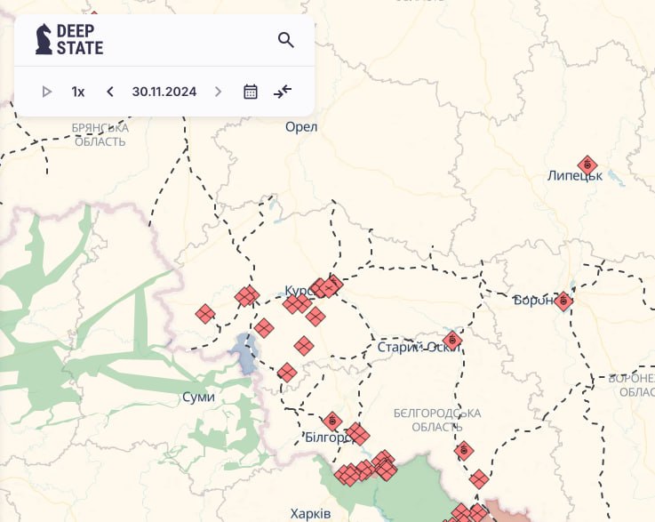Click the Харків city label
This screenshot has height=522, width=655.
310,513
